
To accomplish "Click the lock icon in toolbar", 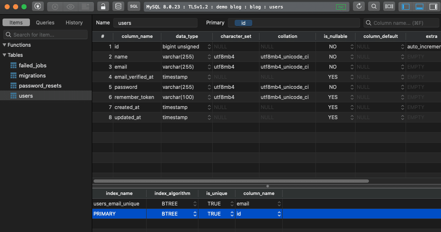I will 103,6.
